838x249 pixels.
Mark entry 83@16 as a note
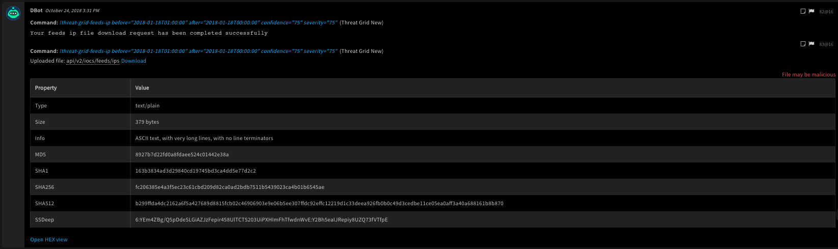click(803, 44)
